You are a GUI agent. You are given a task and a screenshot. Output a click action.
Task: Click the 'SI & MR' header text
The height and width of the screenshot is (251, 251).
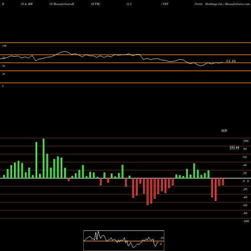tap(27, 4)
